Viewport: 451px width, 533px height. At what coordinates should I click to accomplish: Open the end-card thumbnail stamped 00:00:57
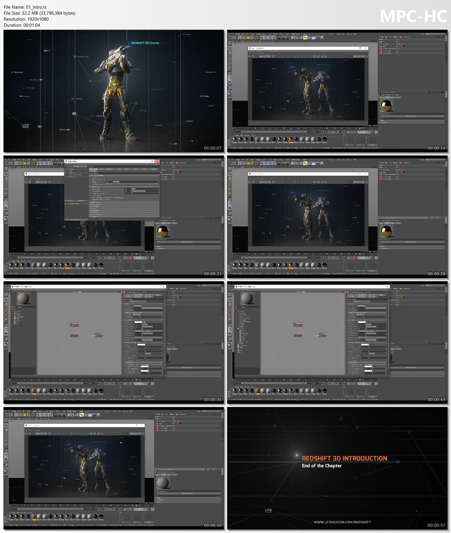click(x=337, y=468)
